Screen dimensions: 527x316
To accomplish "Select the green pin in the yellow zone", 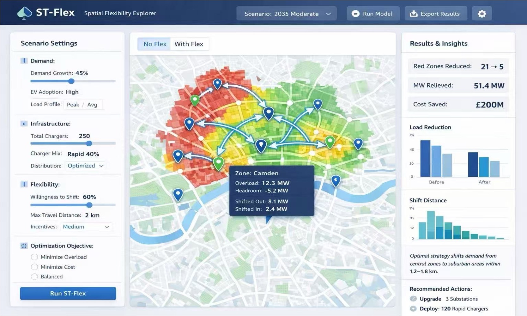I will point(330,142).
